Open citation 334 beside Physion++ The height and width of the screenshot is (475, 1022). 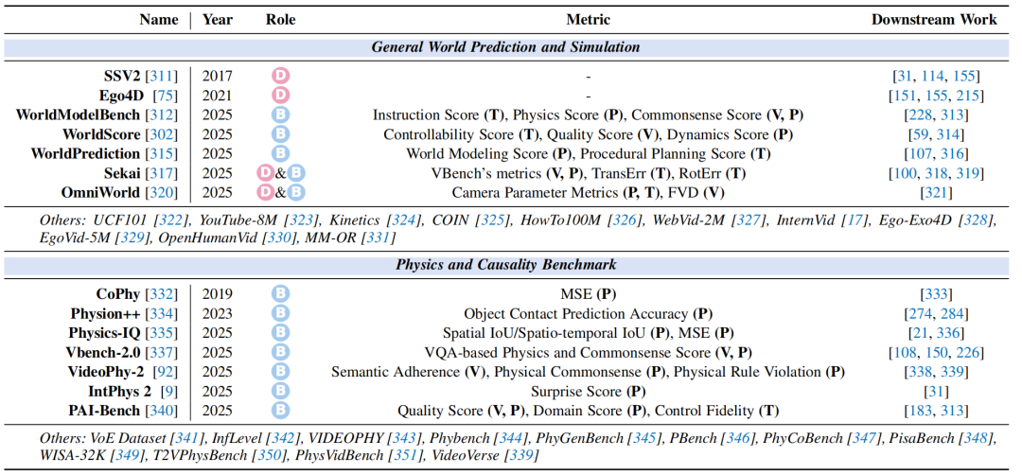click(x=164, y=313)
